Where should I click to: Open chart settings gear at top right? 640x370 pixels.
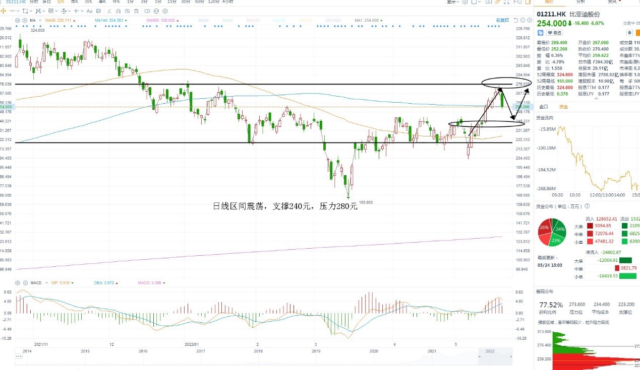click(x=464, y=2)
